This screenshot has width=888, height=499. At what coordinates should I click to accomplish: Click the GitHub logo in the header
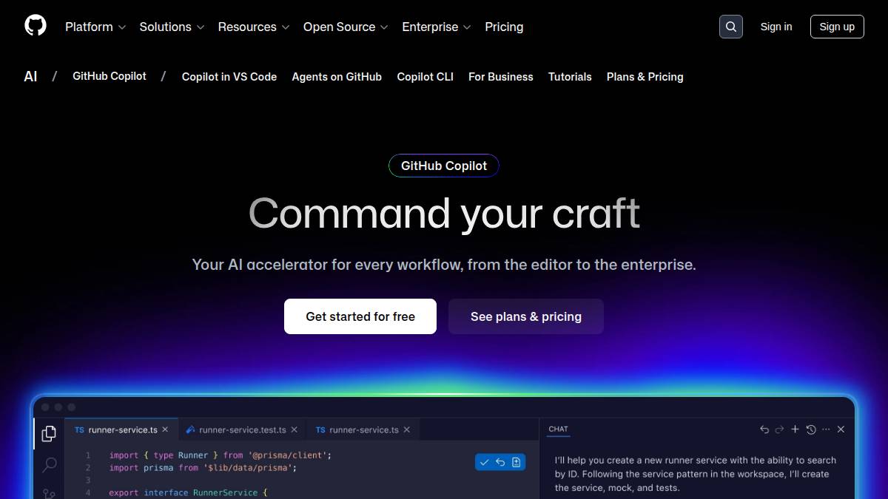pos(35,24)
